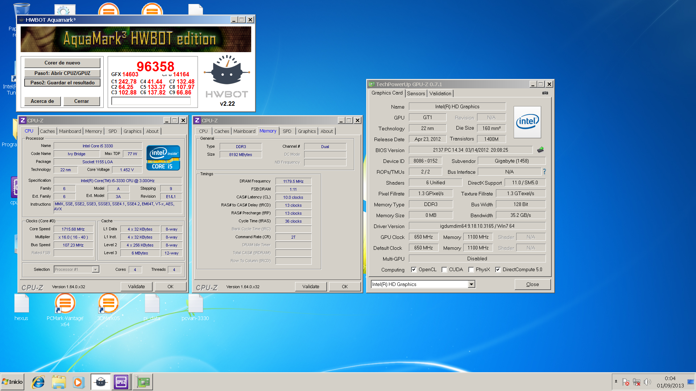Viewport: 696px width, 391px height.
Task: Click the Acerca de button
Action: click(42, 101)
